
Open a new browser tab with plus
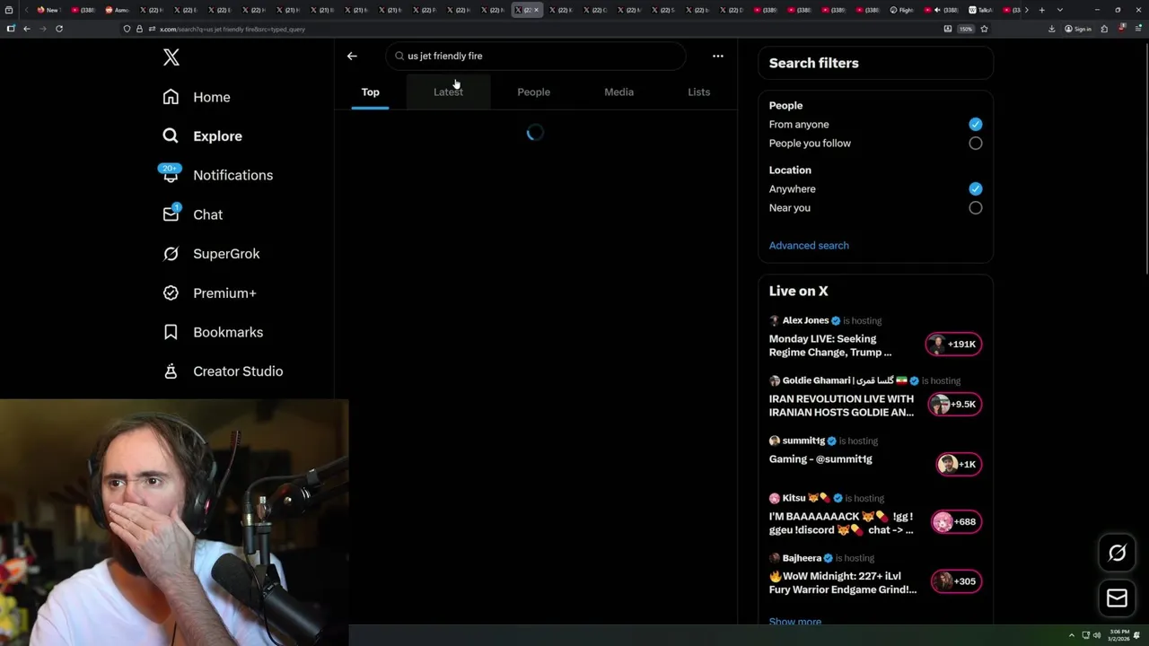1041,10
